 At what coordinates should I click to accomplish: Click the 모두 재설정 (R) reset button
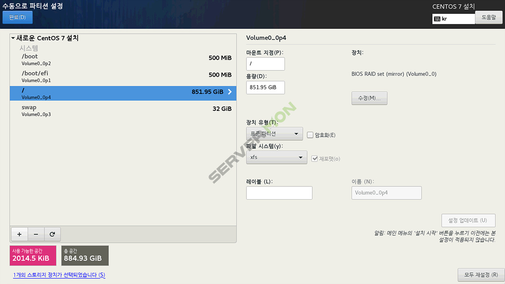point(481,275)
